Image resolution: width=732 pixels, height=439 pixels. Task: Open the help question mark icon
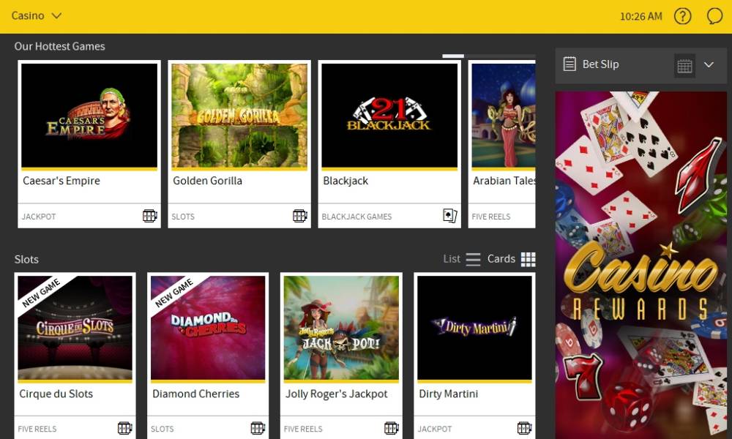click(682, 16)
